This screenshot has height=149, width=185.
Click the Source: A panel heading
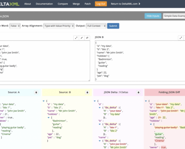click(x=14, y=92)
